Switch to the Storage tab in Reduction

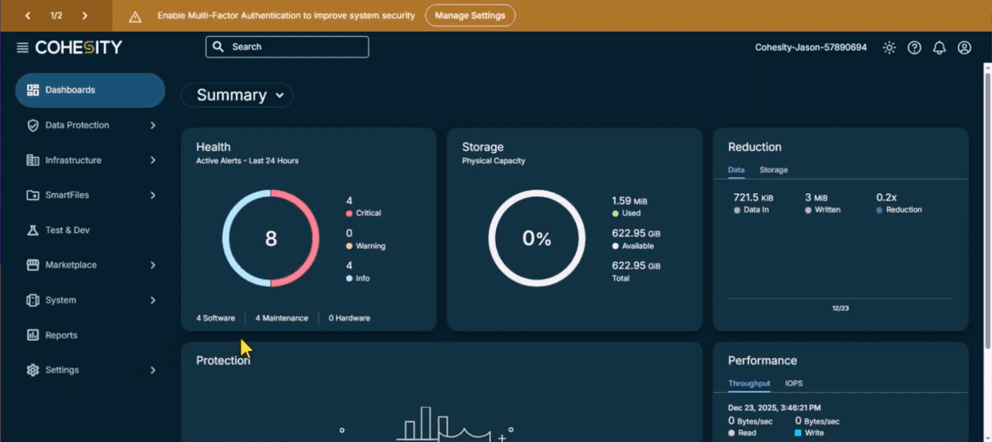[x=774, y=169]
